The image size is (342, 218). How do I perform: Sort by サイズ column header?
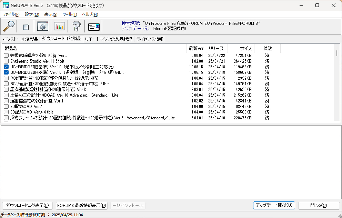click(241, 49)
